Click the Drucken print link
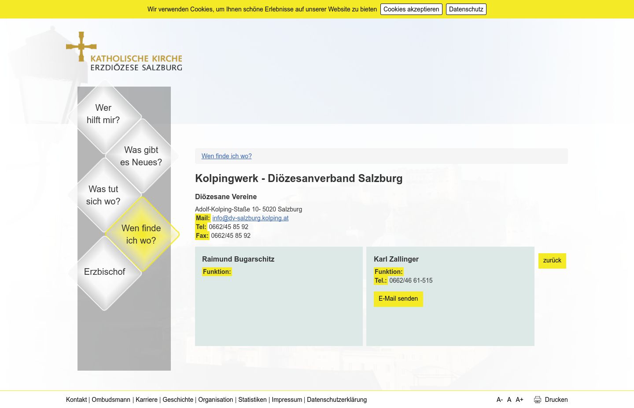 point(556,400)
